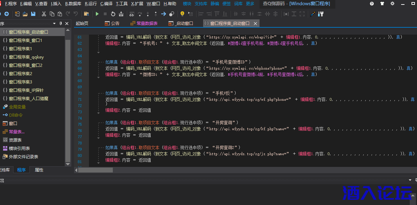
Task: Select the Save toolbar icon
Action: [33, 14]
